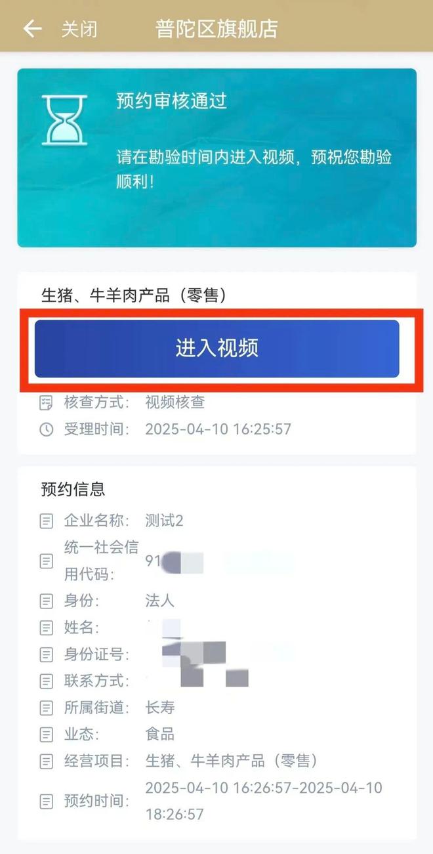433x854 pixels.
Task: Click the document icon beside 身份证号
Action: pos(46,654)
